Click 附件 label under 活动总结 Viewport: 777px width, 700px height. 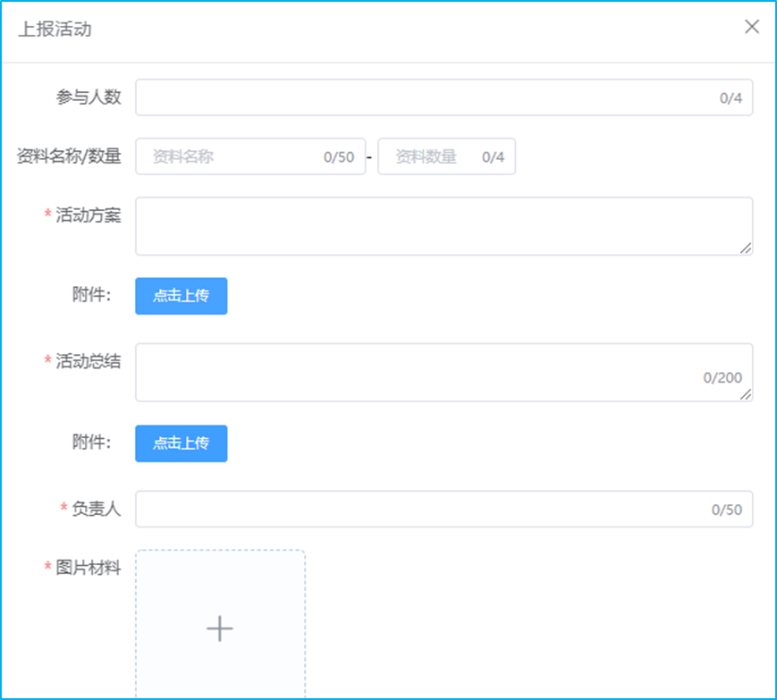(x=91, y=443)
